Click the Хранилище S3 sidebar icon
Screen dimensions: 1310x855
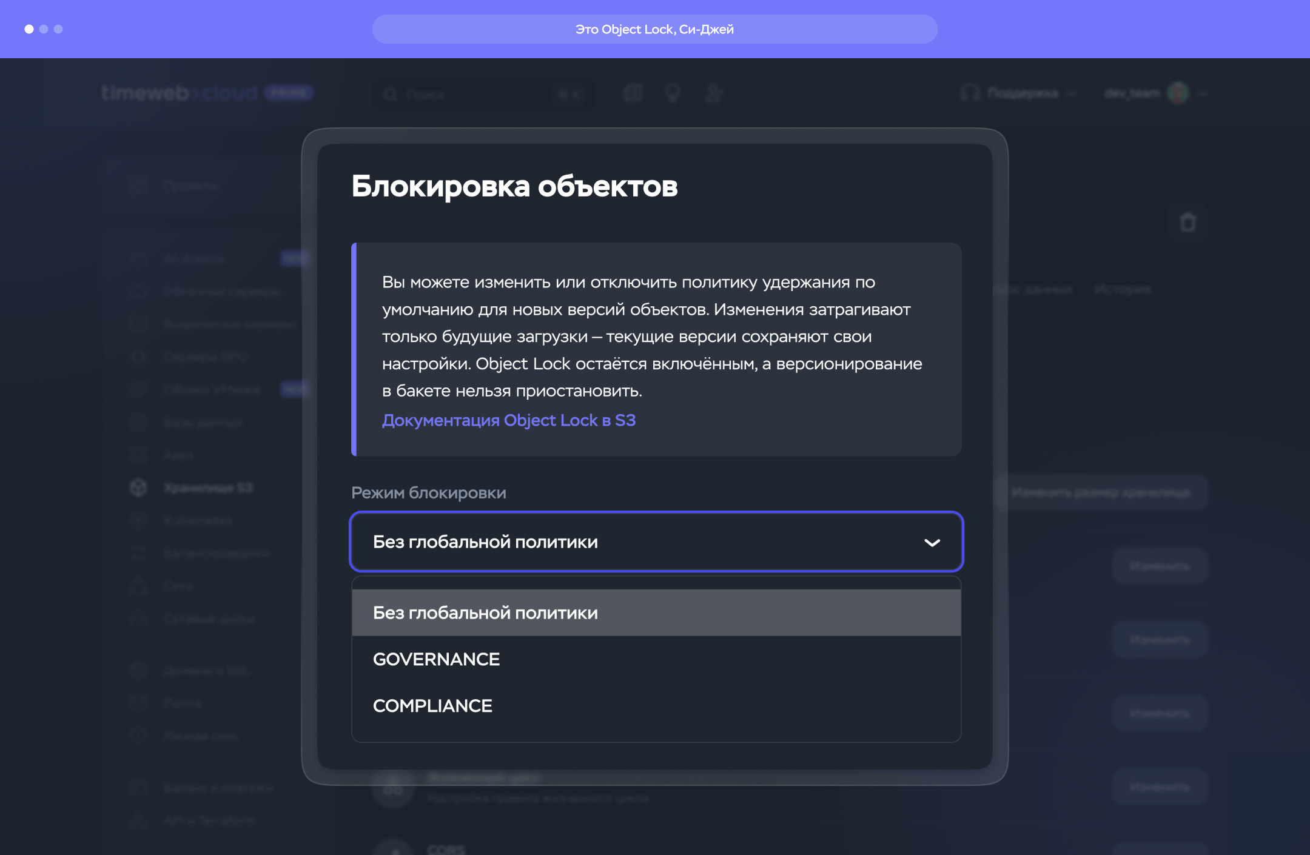click(x=138, y=488)
